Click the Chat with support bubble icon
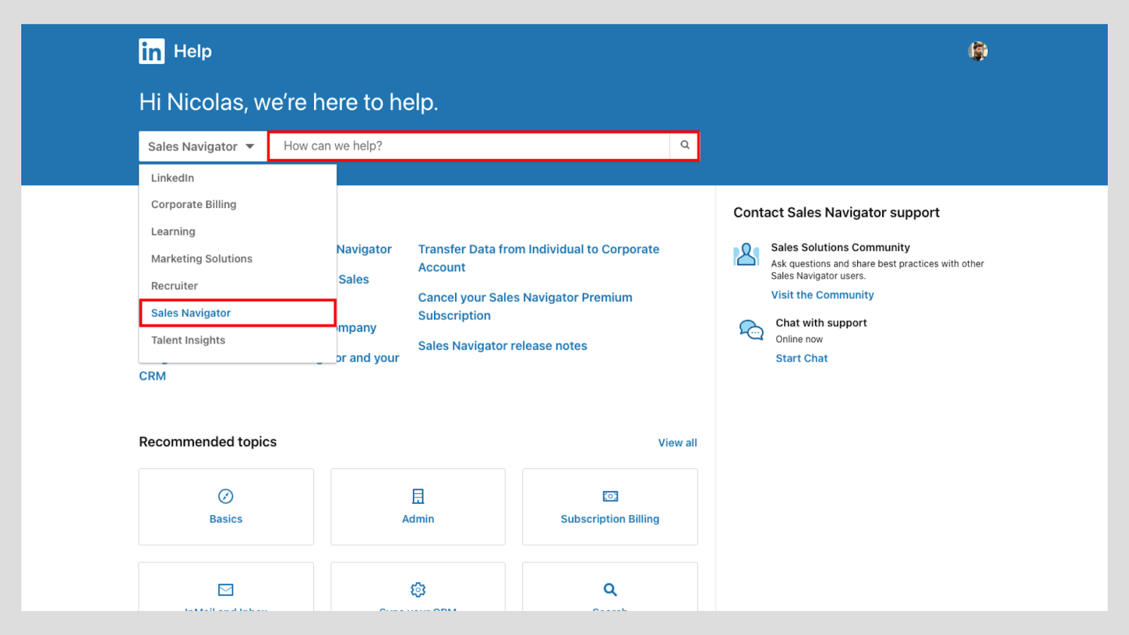Viewport: 1129px width, 635px height. tap(751, 329)
